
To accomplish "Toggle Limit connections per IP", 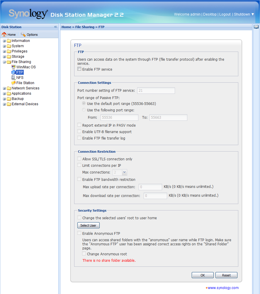I will pyautogui.click(x=79, y=165).
